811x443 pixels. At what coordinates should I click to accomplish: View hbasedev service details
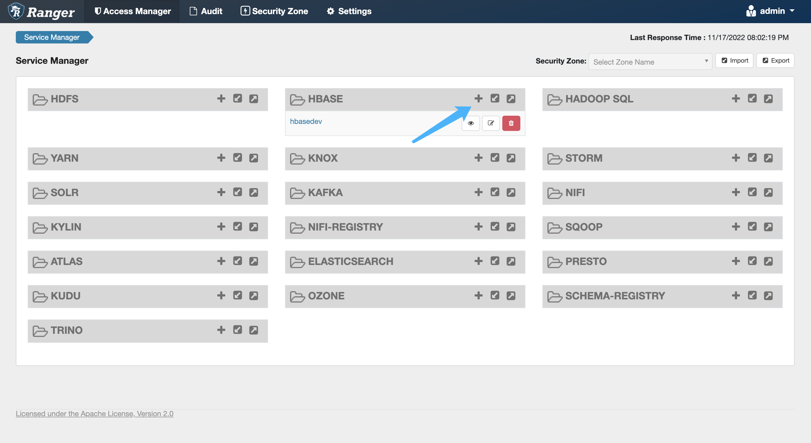[x=470, y=123]
